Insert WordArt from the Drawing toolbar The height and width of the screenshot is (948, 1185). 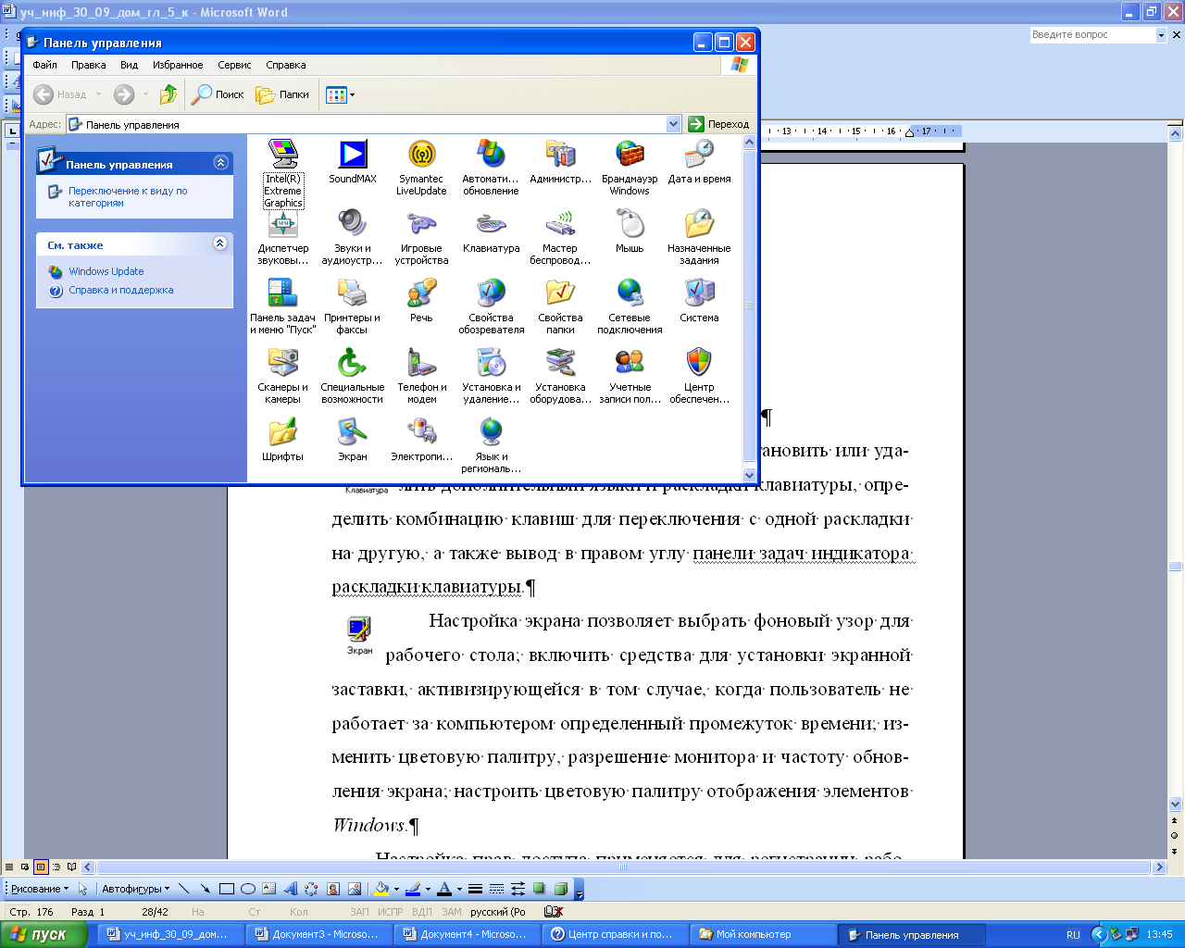tap(291, 889)
